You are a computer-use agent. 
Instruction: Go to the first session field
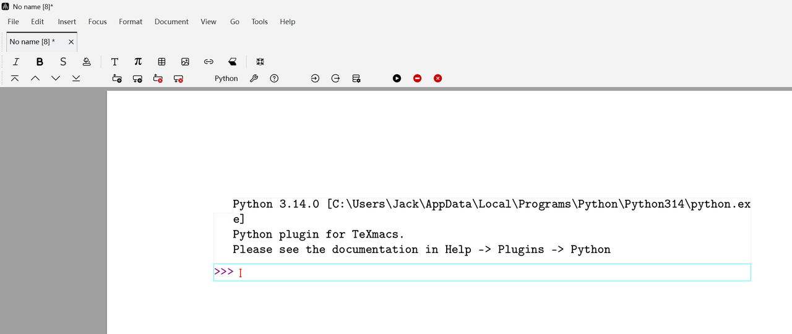coord(15,79)
